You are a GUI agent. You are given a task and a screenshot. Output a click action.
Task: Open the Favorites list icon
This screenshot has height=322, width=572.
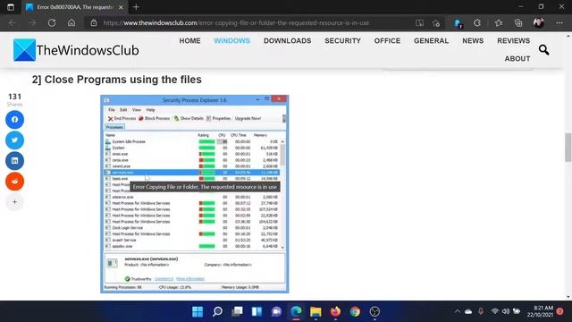[x=499, y=23]
